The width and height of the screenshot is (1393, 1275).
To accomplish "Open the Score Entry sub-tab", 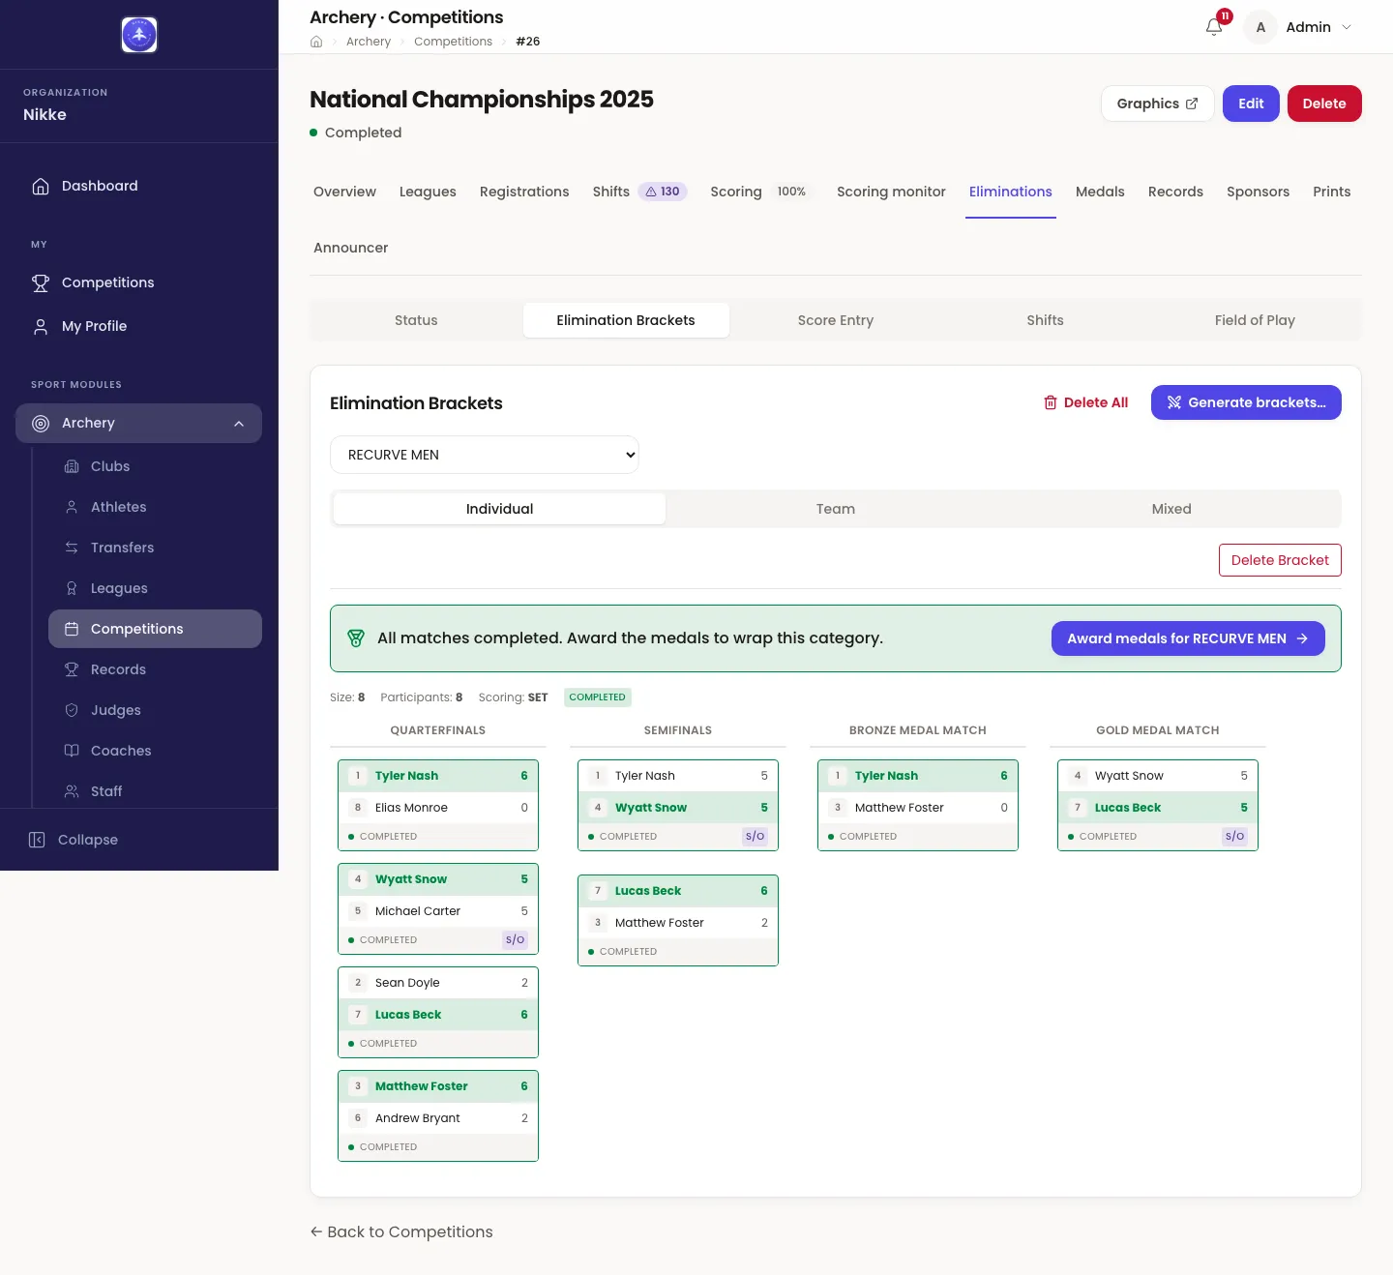I will [x=836, y=320].
